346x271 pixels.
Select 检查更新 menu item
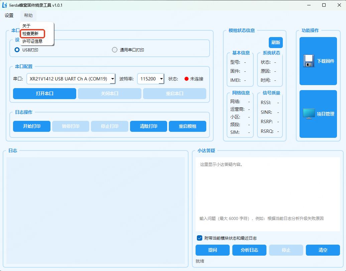30,33
